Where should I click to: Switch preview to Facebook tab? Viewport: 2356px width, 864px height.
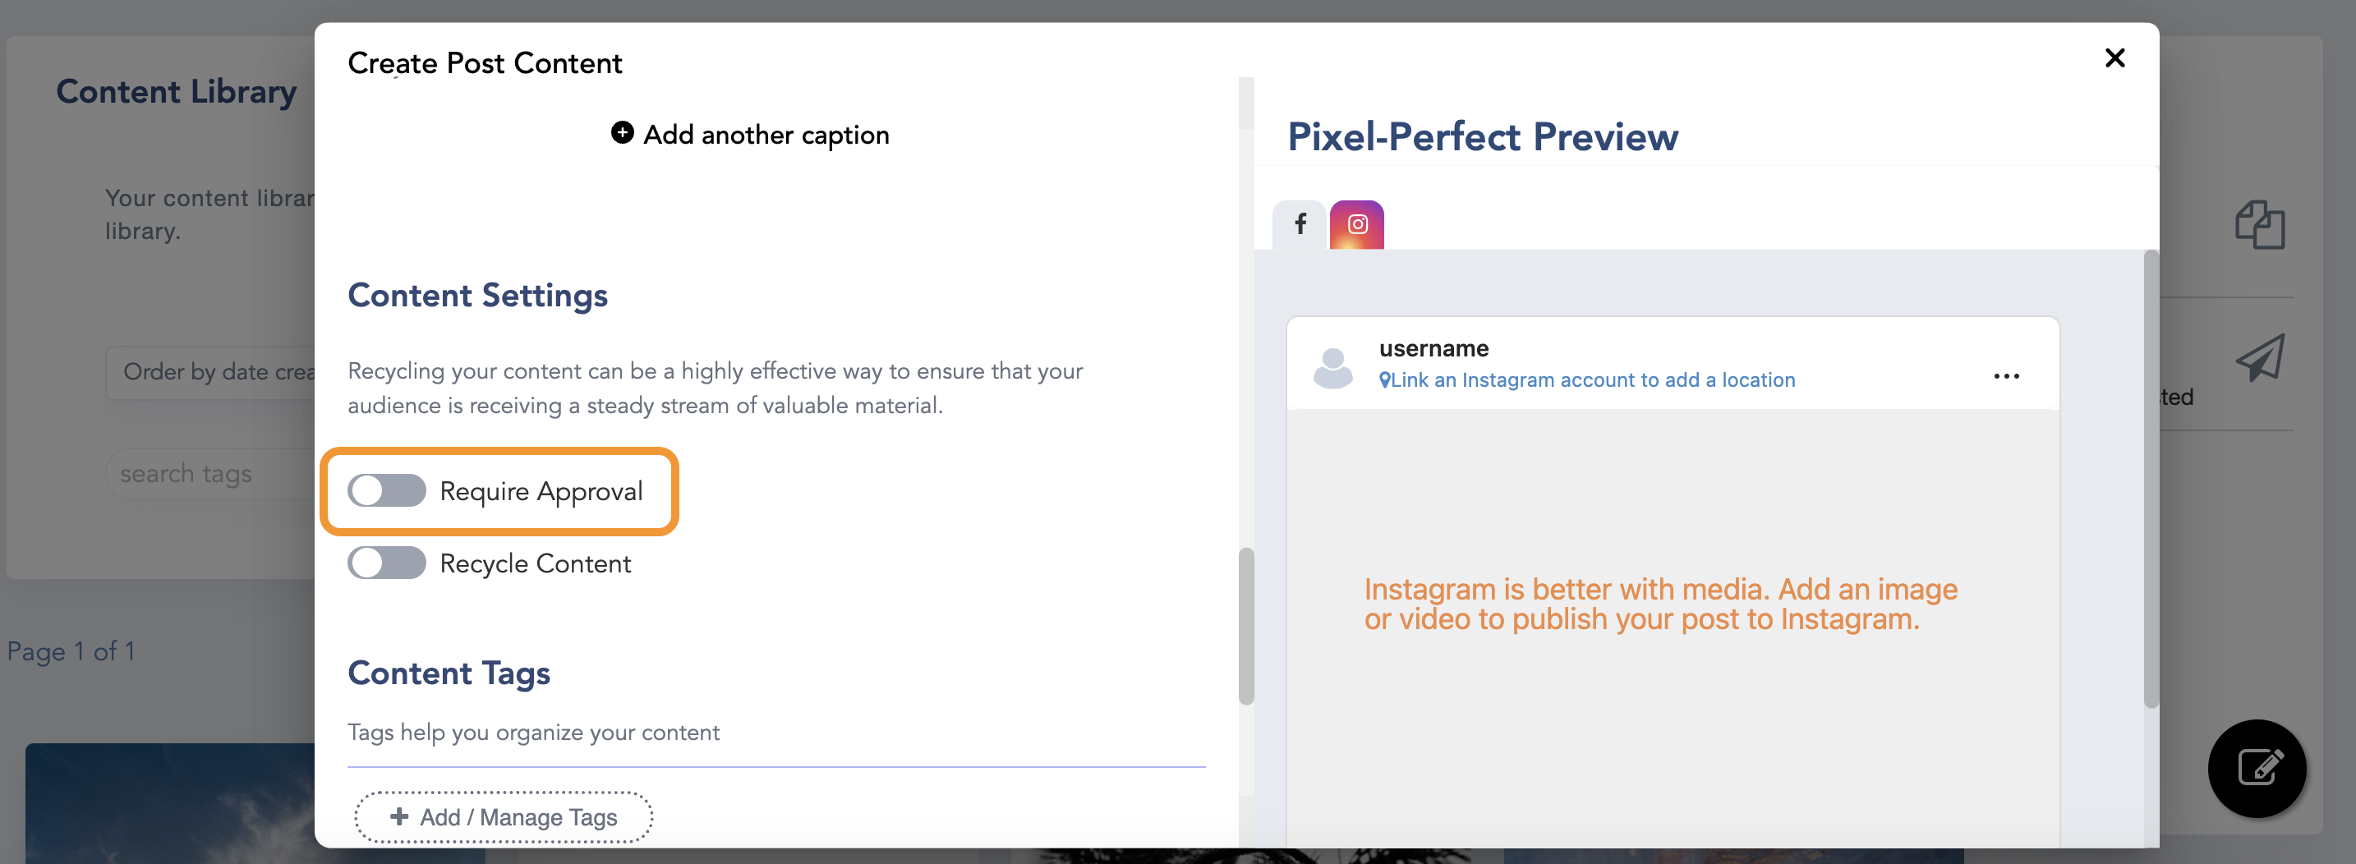(x=1300, y=224)
